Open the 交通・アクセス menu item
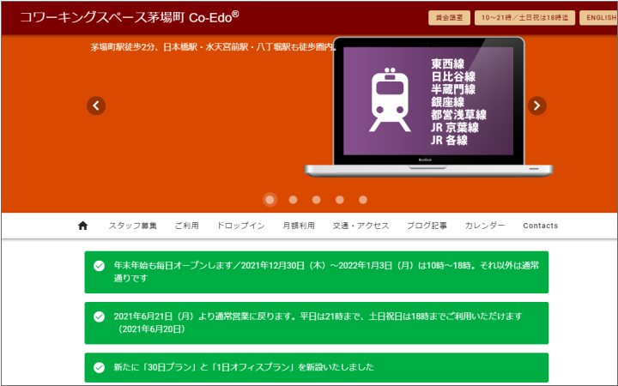The height and width of the screenshot is (386, 618). pyautogui.click(x=360, y=226)
